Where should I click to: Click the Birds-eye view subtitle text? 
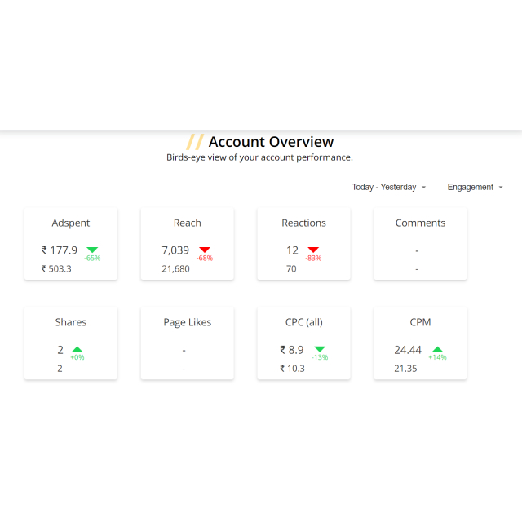tap(259, 157)
